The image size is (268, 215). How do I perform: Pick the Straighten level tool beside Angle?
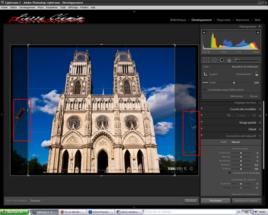[x=205, y=82]
